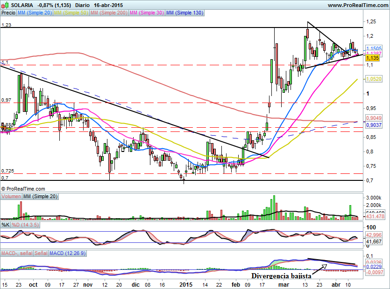
Task: Click the MM (Simple 50) indicator label
Action: (x=71, y=13)
